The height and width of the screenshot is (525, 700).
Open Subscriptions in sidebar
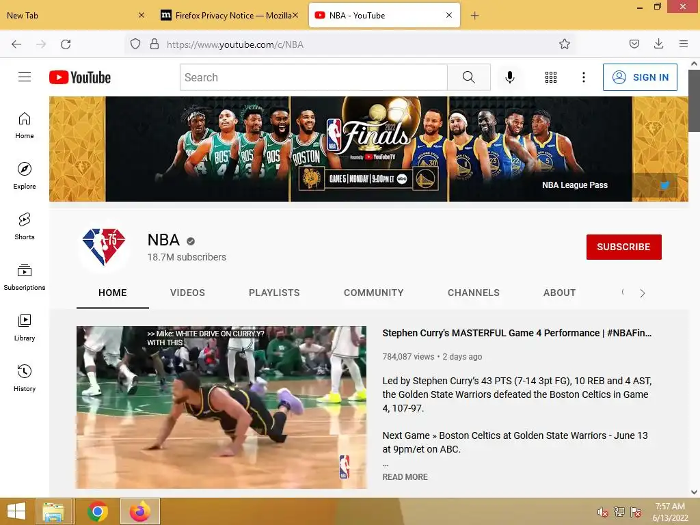[25, 277]
